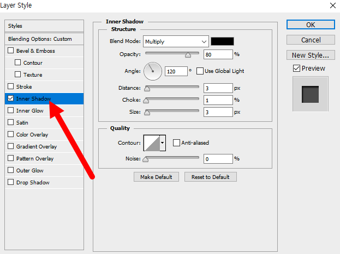
Task: Click Reset to Default button
Action: (211, 177)
